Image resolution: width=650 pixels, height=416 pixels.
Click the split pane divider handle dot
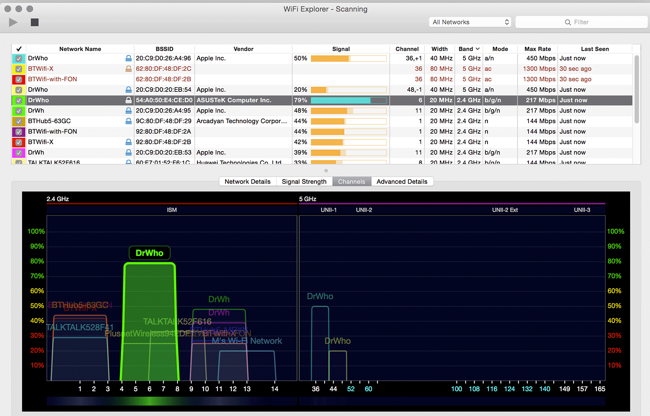326,171
